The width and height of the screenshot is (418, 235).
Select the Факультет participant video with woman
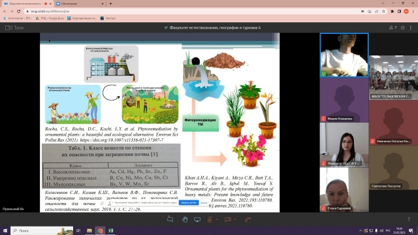[x=344, y=145]
